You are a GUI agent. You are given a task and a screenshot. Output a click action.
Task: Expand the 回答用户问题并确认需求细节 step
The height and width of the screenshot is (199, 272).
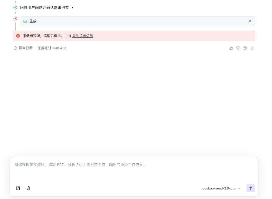coord(47,8)
